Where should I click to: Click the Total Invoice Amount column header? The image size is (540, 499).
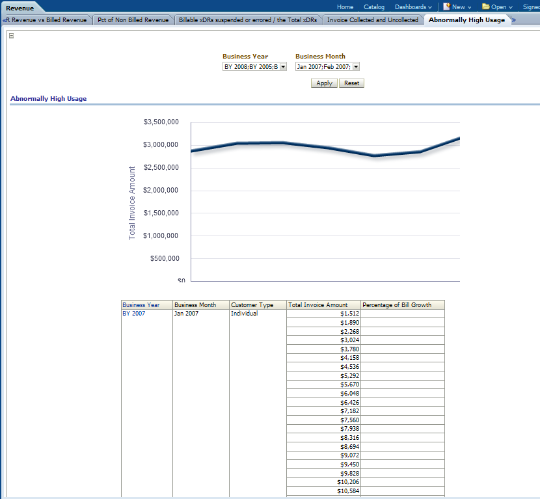318,304
